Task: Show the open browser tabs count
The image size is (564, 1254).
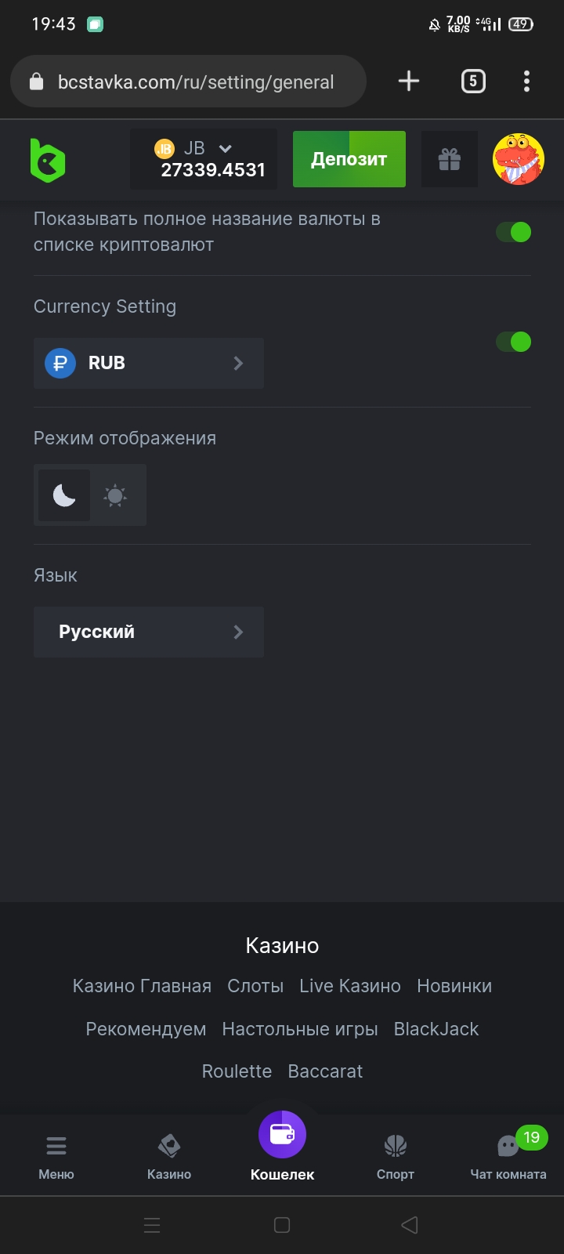Action: click(x=472, y=82)
